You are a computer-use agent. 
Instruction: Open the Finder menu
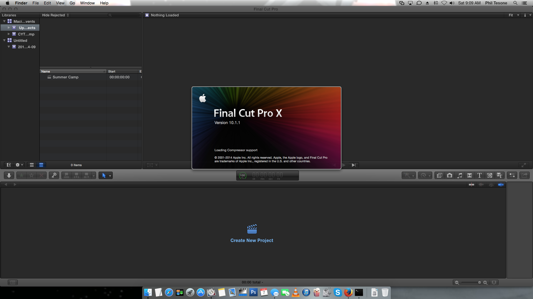[x=21, y=3]
